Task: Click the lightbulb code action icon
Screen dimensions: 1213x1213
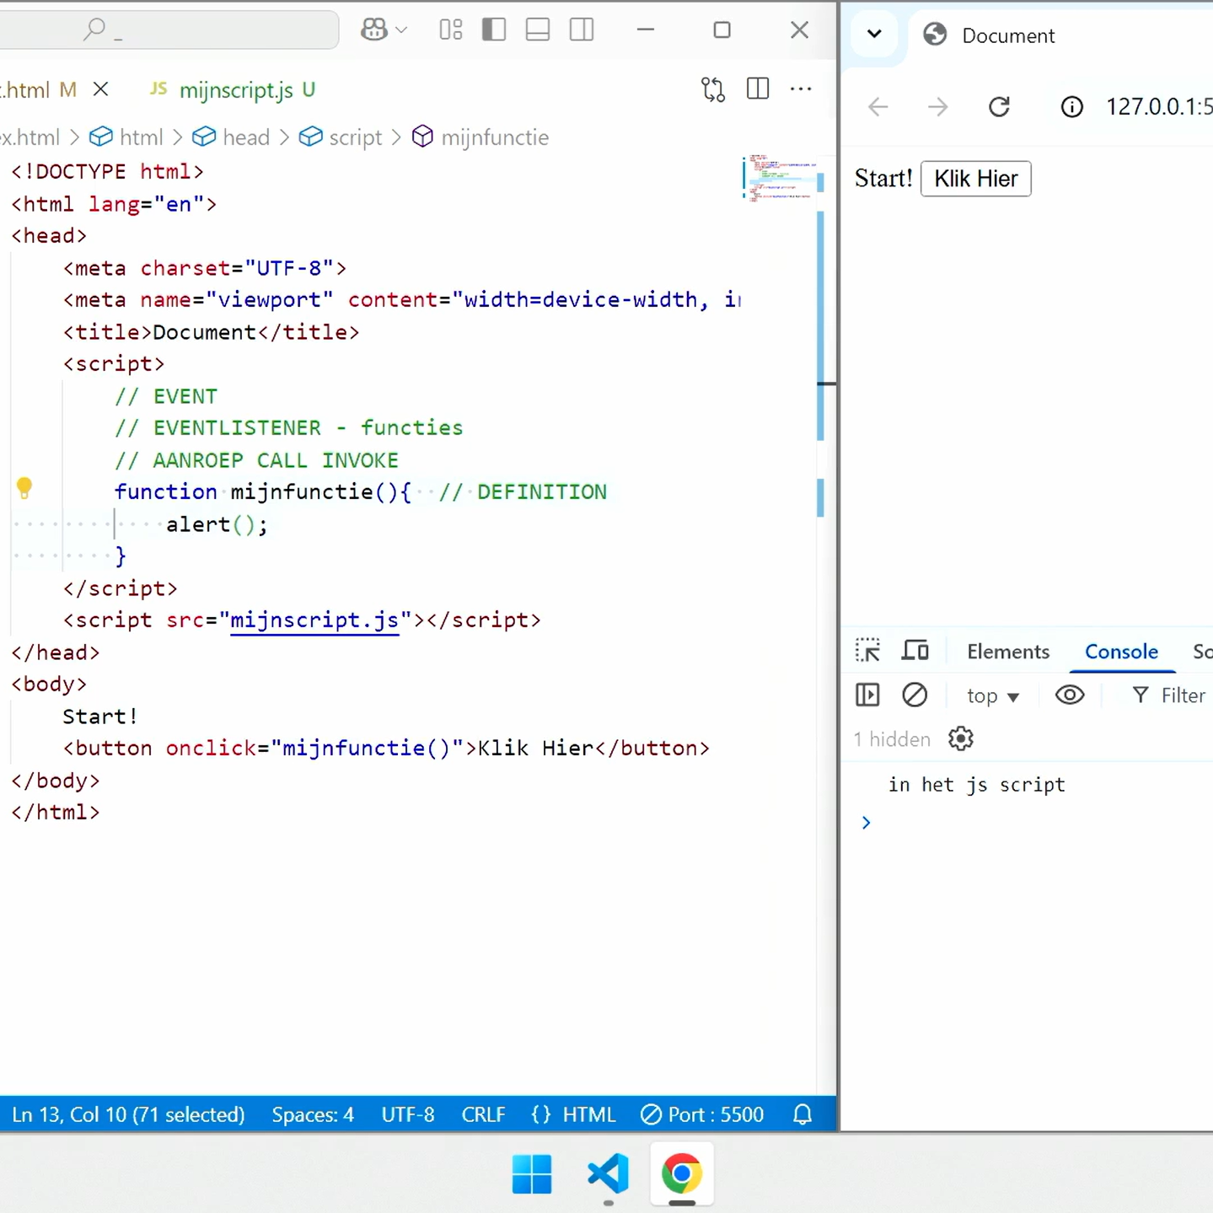Action: (24, 487)
